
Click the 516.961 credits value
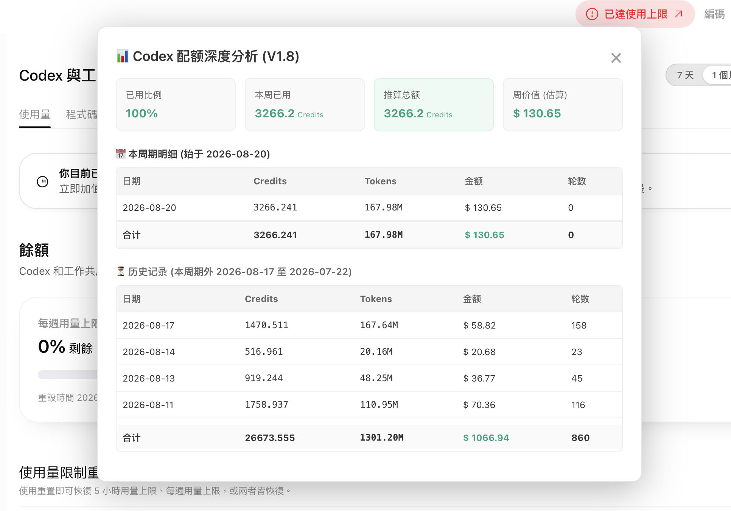point(264,352)
